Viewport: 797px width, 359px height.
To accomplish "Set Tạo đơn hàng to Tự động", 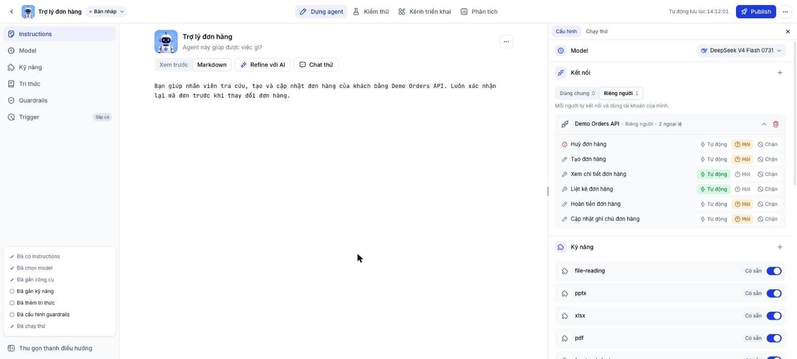I will [x=714, y=159].
